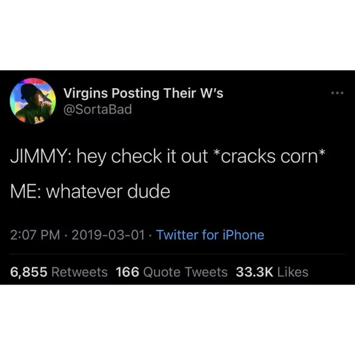The height and width of the screenshot is (355, 355).
Task: Click the 'Quote Tweets' label
Action: (x=185, y=272)
